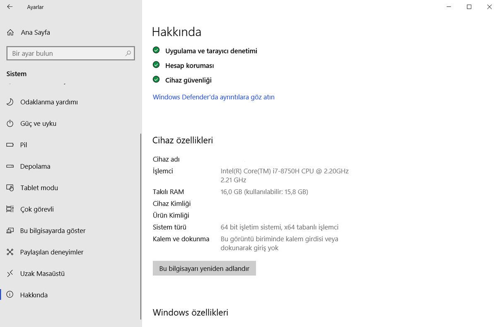497x327 pixels.
Task: Open Windows Defender'da ayrıntılara göz atın link
Action: (x=213, y=97)
